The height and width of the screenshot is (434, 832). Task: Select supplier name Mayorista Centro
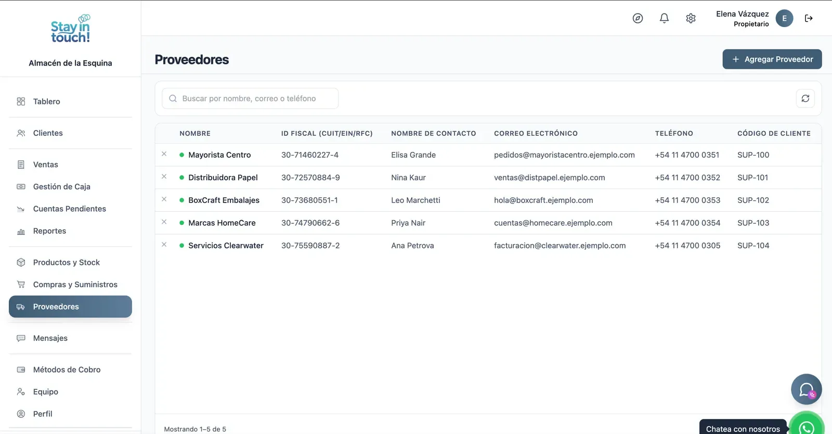(219, 155)
